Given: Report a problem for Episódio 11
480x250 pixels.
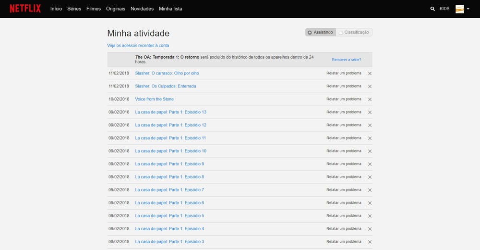Looking at the screenshot, I should click(344, 138).
